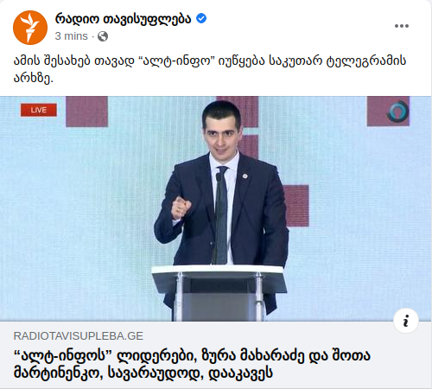
Task: Open post options three-dots menu
Action: click(x=402, y=26)
